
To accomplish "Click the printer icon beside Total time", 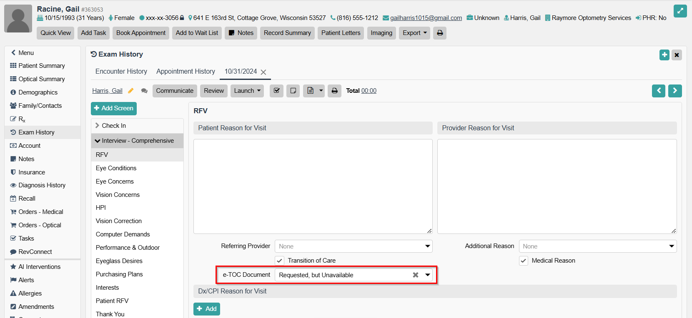I will point(334,91).
